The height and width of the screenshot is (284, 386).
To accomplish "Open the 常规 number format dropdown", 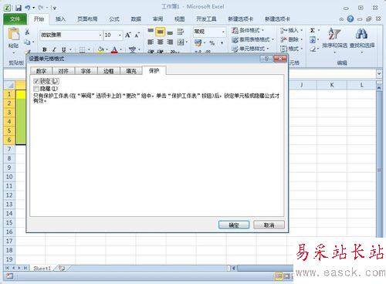I will [x=223, y=32].
